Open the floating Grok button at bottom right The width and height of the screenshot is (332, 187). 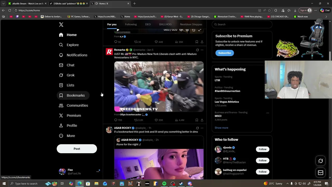[x=321, y=161]
